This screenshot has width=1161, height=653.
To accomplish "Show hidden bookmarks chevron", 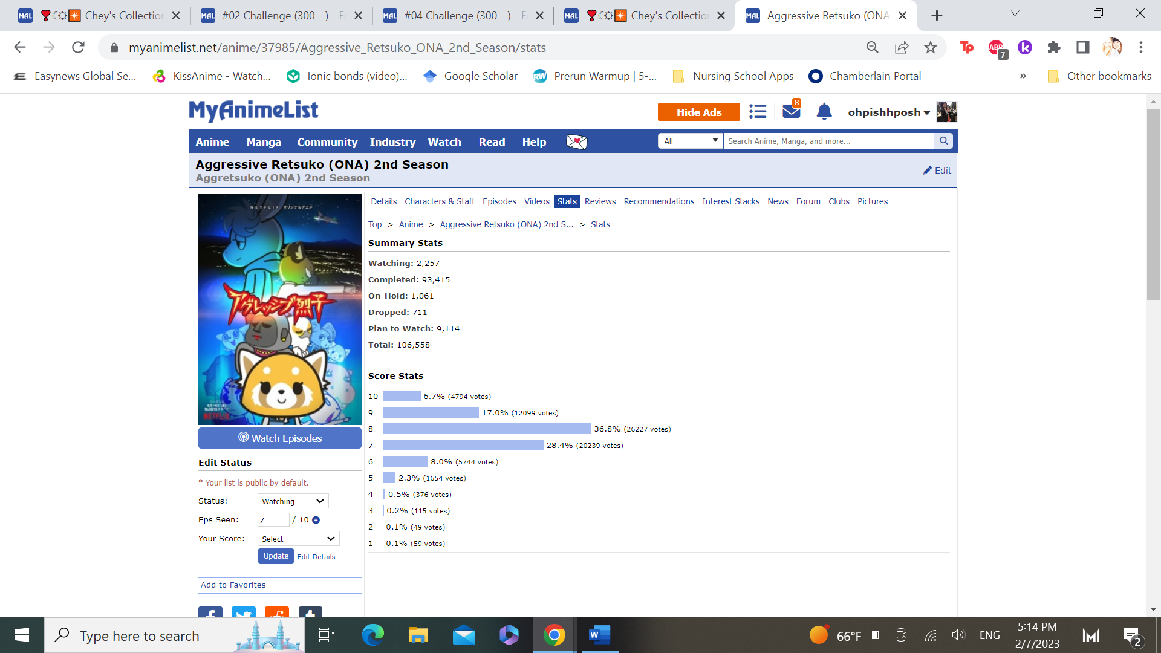I will tap(1023, 76).
